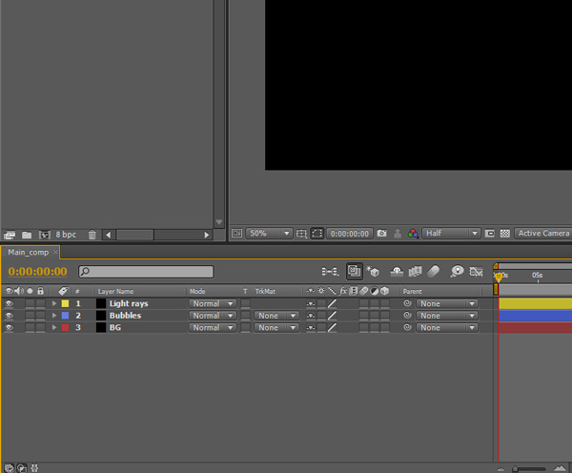
Task: Expand the Bubbles layer properties
Action: [x=54, y=316]
